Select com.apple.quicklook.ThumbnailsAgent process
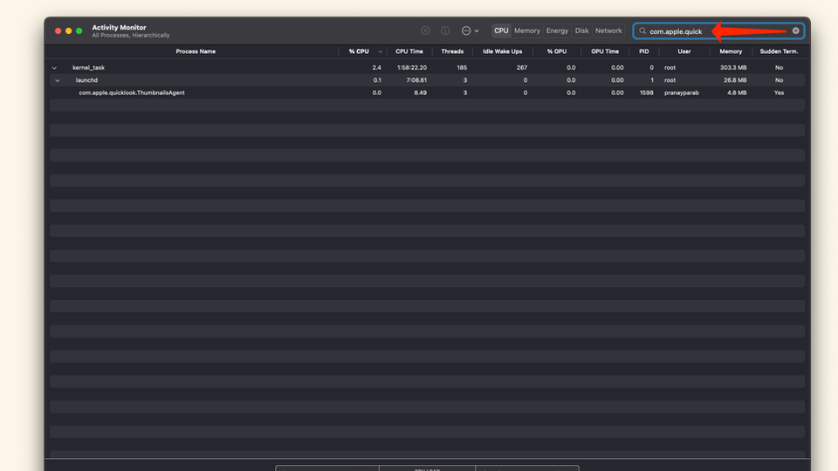 coord(427,93)
